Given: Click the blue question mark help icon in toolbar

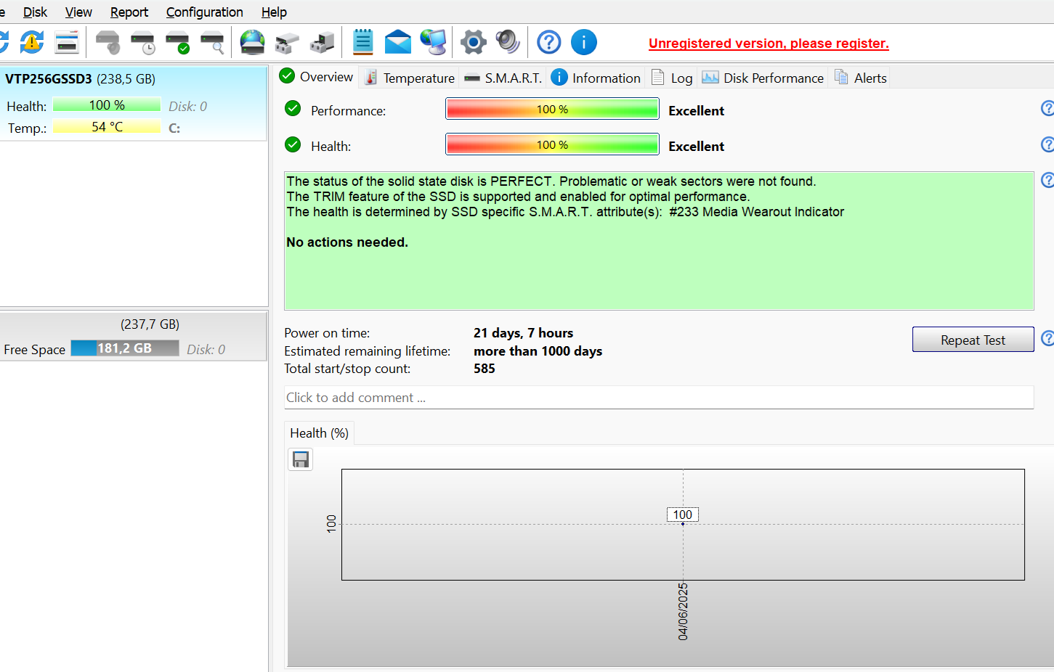Looking at the screenshot, I should [x=548, y=42].
